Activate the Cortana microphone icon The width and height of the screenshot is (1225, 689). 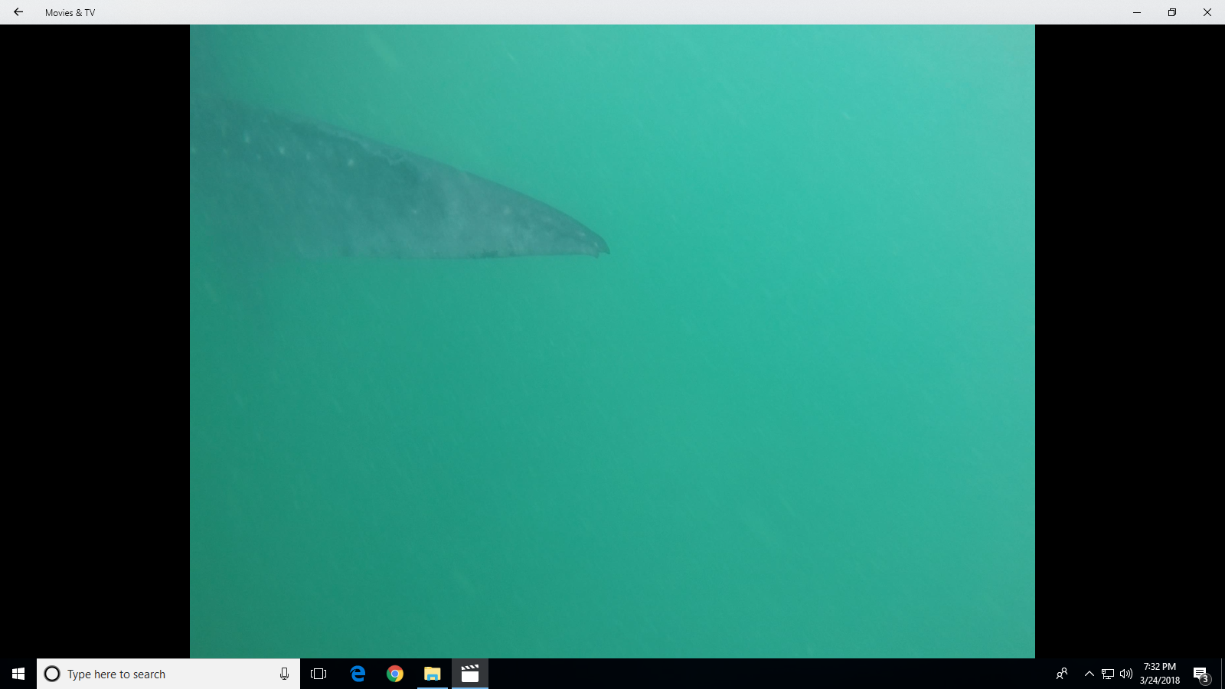pyautogui.click(x=284, y=674)
